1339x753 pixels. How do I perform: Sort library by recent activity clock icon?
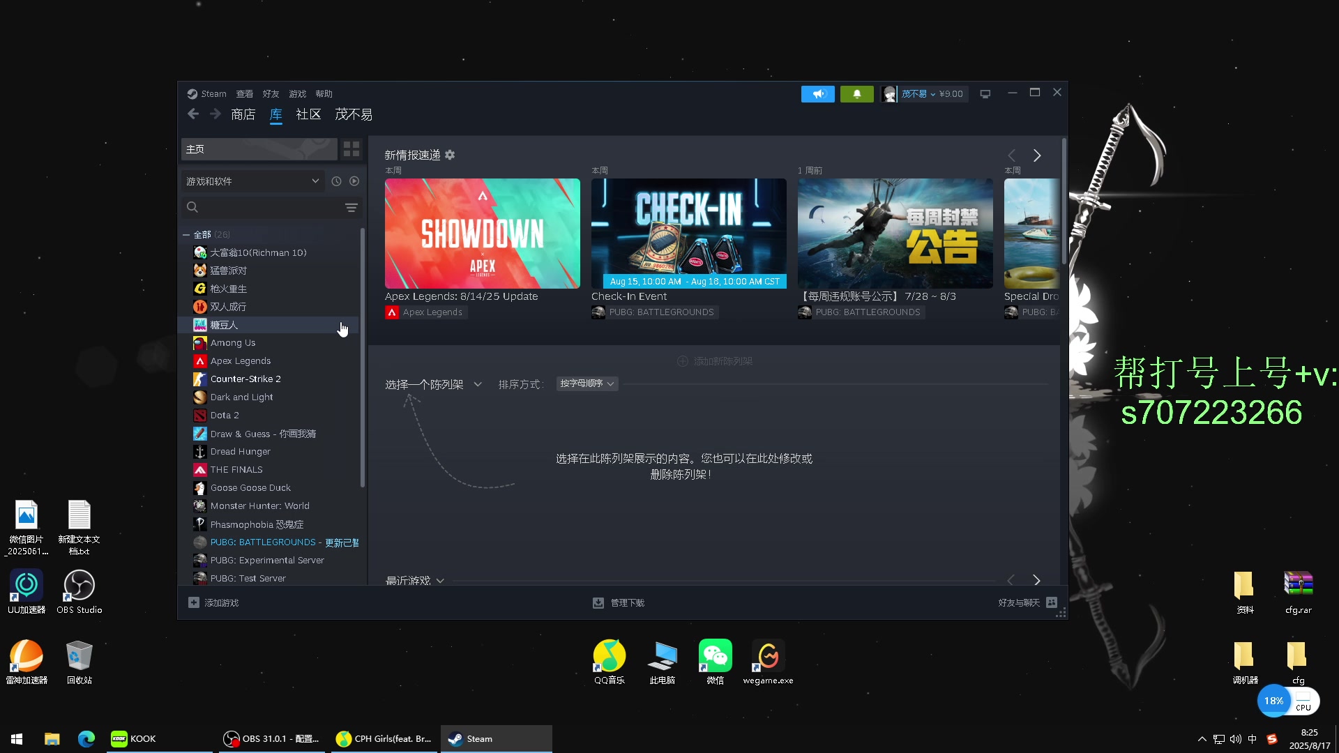[336, 181]
